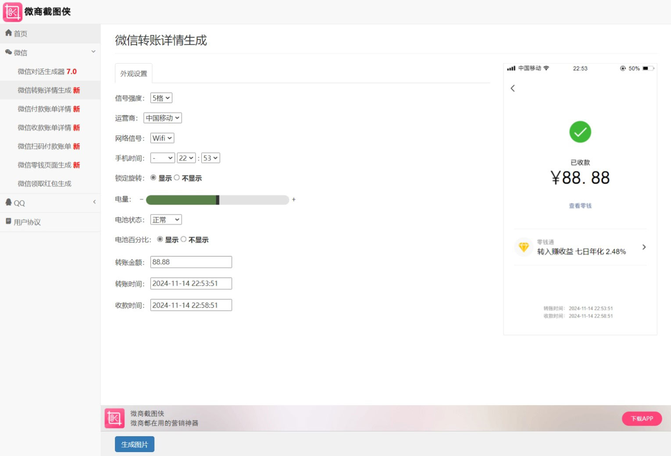Click the 用户协议 document icon

tap(8, 221)
